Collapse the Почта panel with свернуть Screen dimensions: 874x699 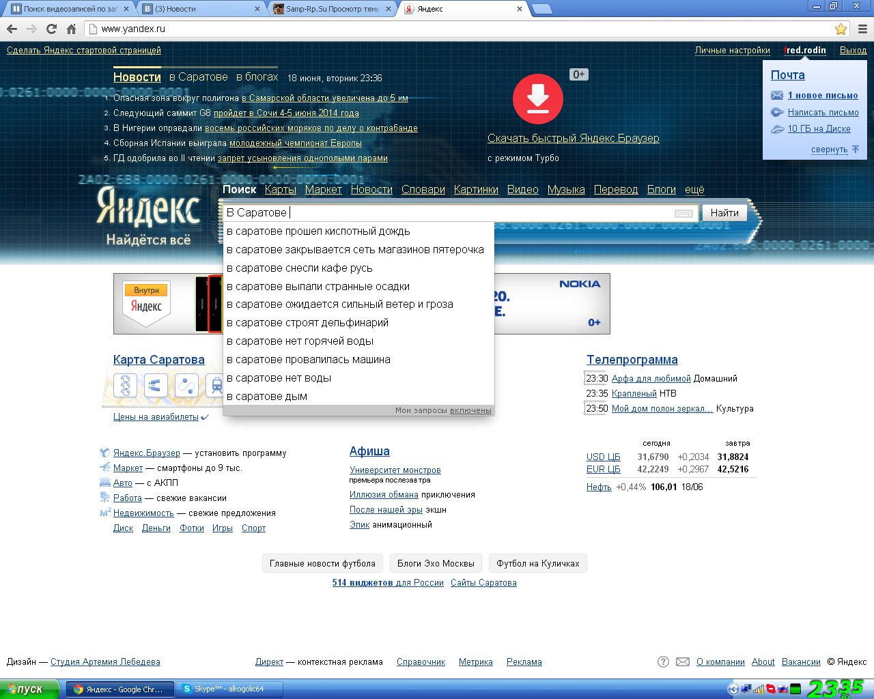830,149
